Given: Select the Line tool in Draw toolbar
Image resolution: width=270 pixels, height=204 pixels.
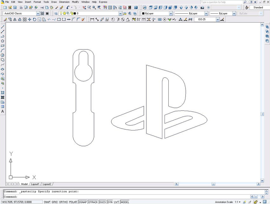Looking at the screenshot, I should coord(3,27).
